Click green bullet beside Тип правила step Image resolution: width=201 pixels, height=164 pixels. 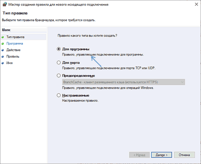pos(3,37)
